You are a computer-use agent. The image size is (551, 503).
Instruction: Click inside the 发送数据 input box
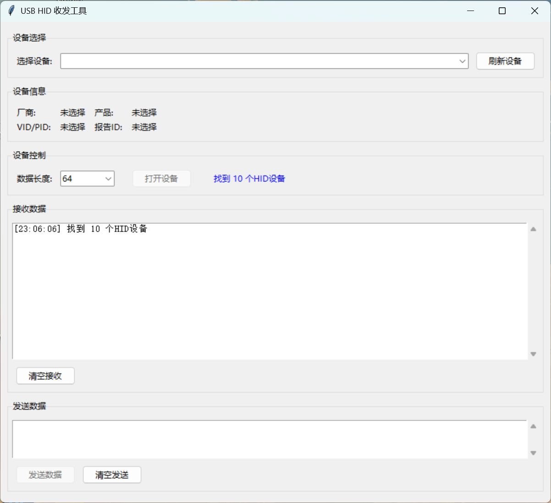click(270, 439)
